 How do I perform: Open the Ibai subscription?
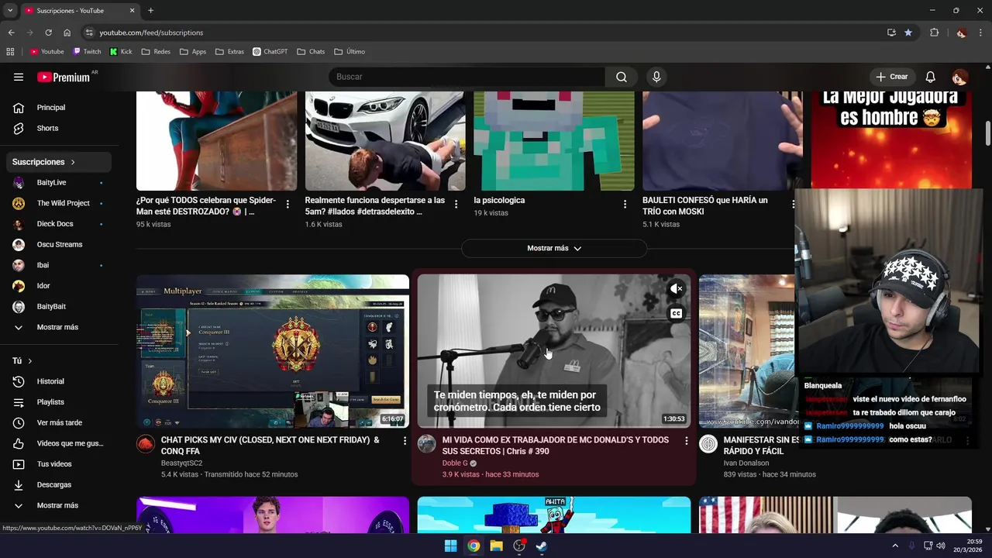pos(60,265)
